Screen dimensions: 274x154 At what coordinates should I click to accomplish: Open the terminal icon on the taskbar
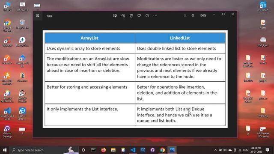[x=93, y=150]
